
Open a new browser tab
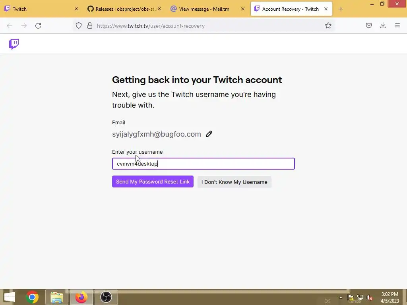pos(341,9)
